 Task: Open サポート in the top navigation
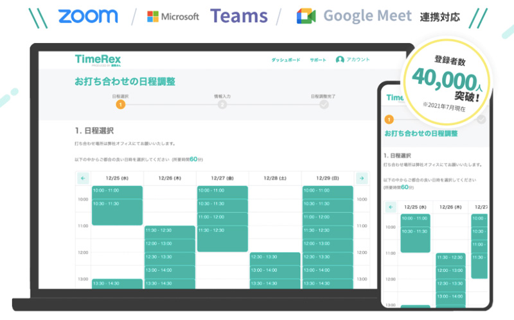pyautogui.click(x=318, y=60)
